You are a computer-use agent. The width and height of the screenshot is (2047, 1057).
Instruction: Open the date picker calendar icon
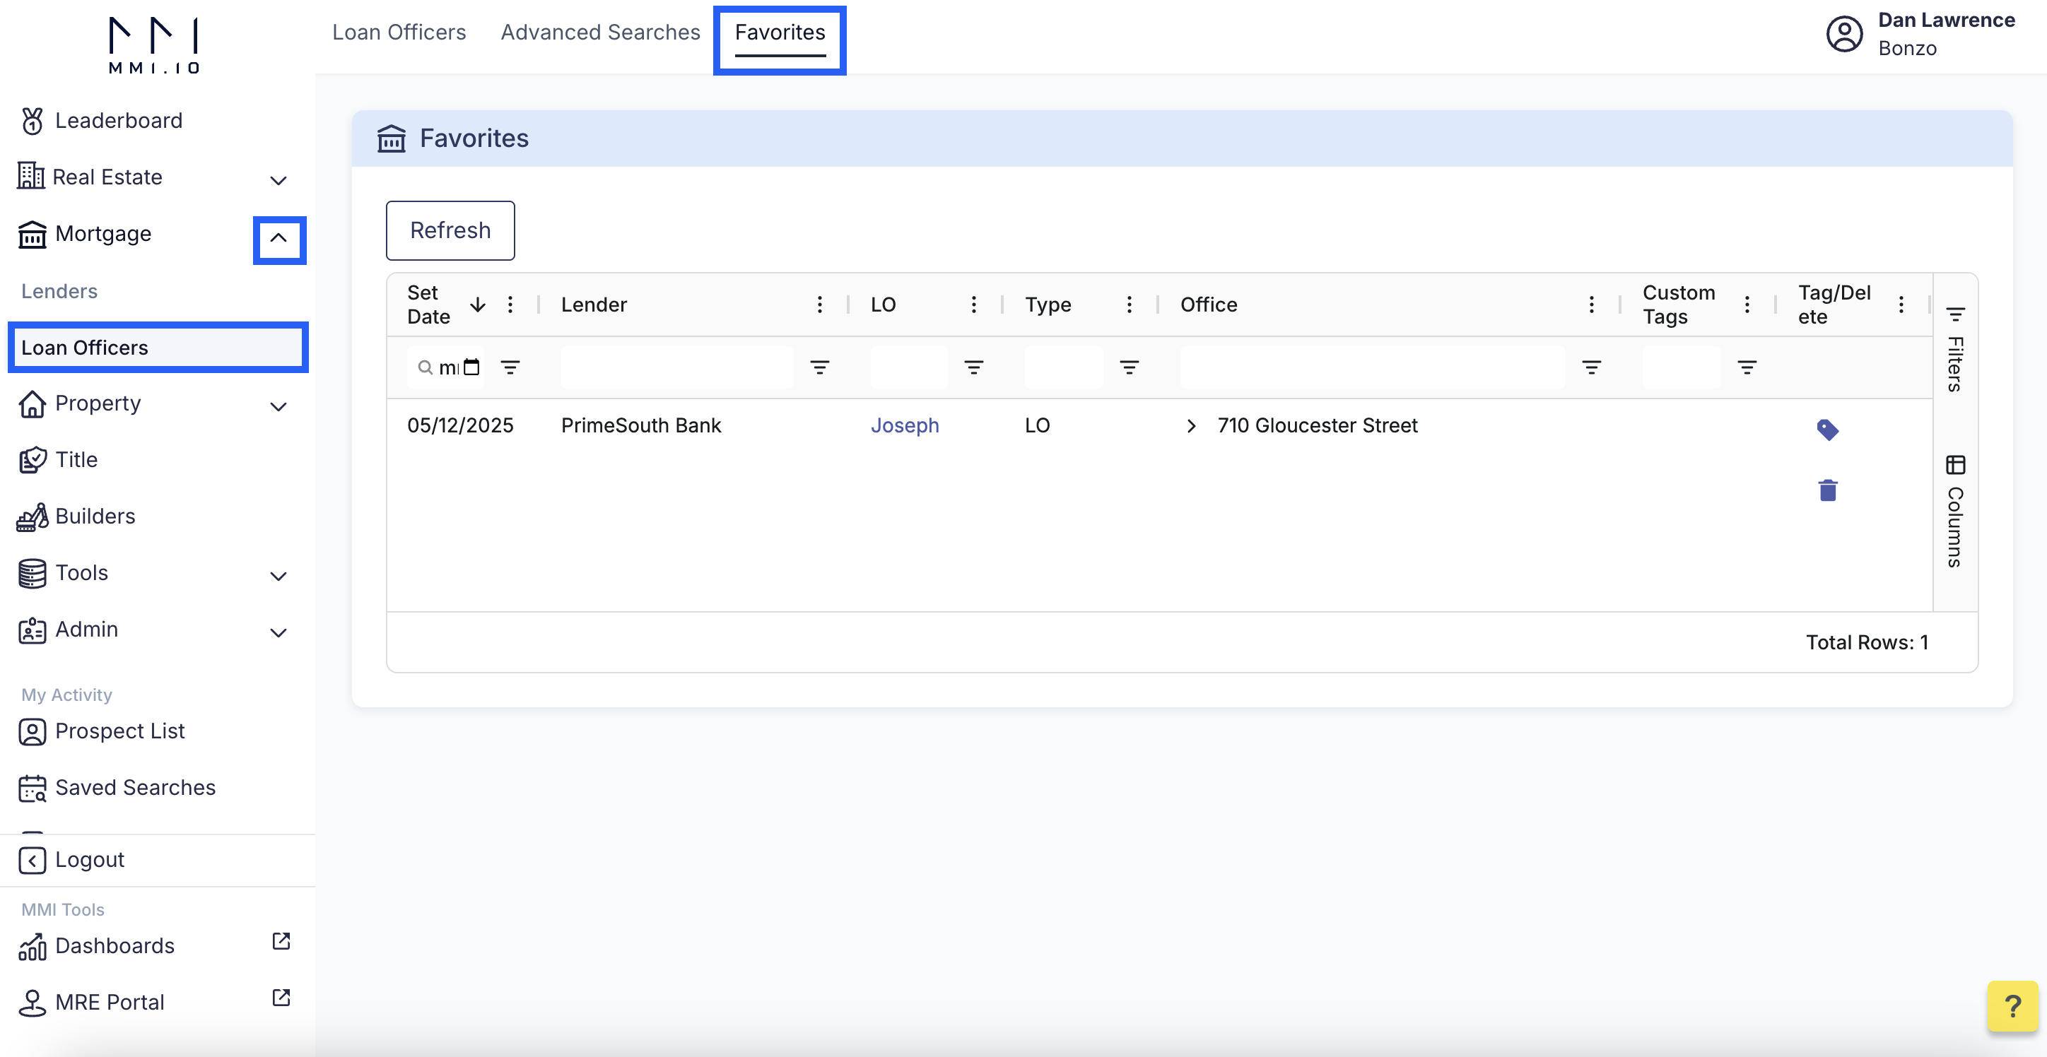[472, 367]
